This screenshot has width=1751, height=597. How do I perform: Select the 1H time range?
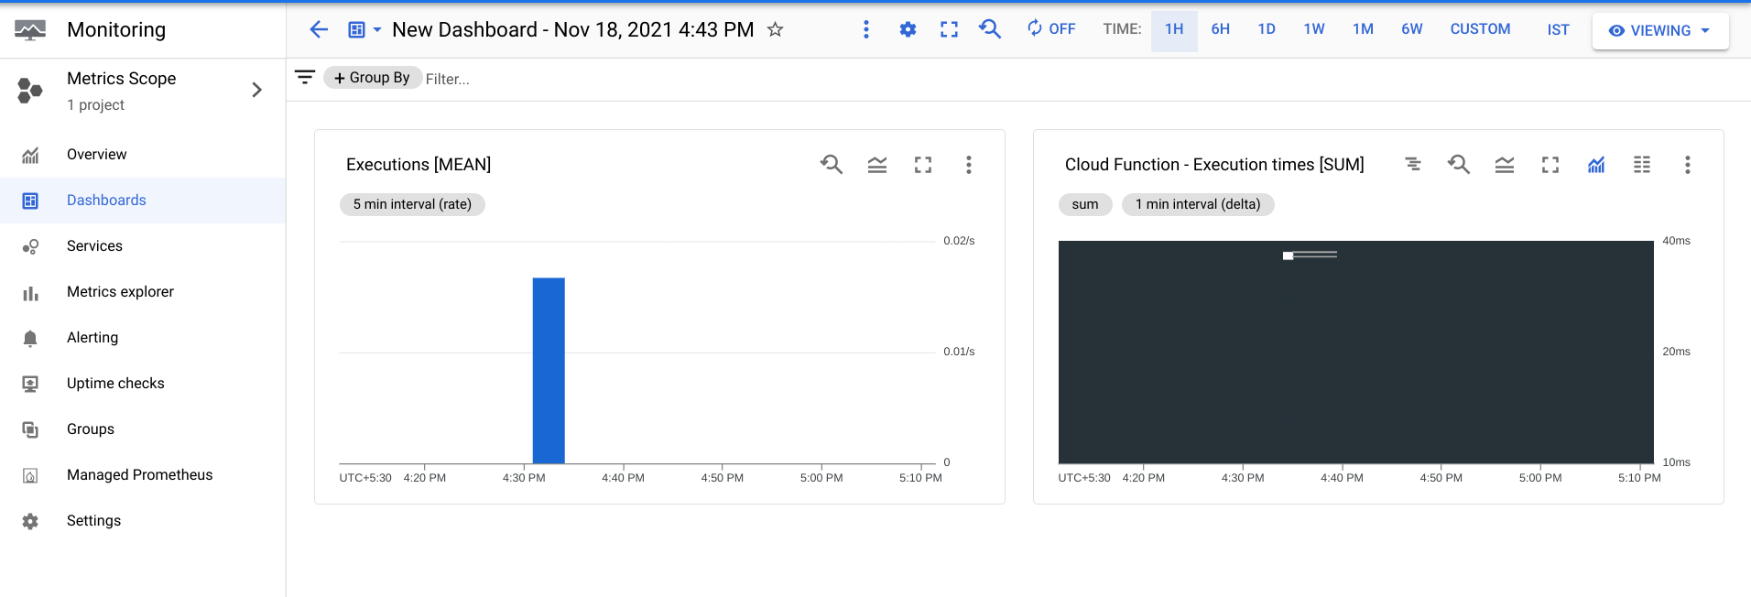[1174, 29]
